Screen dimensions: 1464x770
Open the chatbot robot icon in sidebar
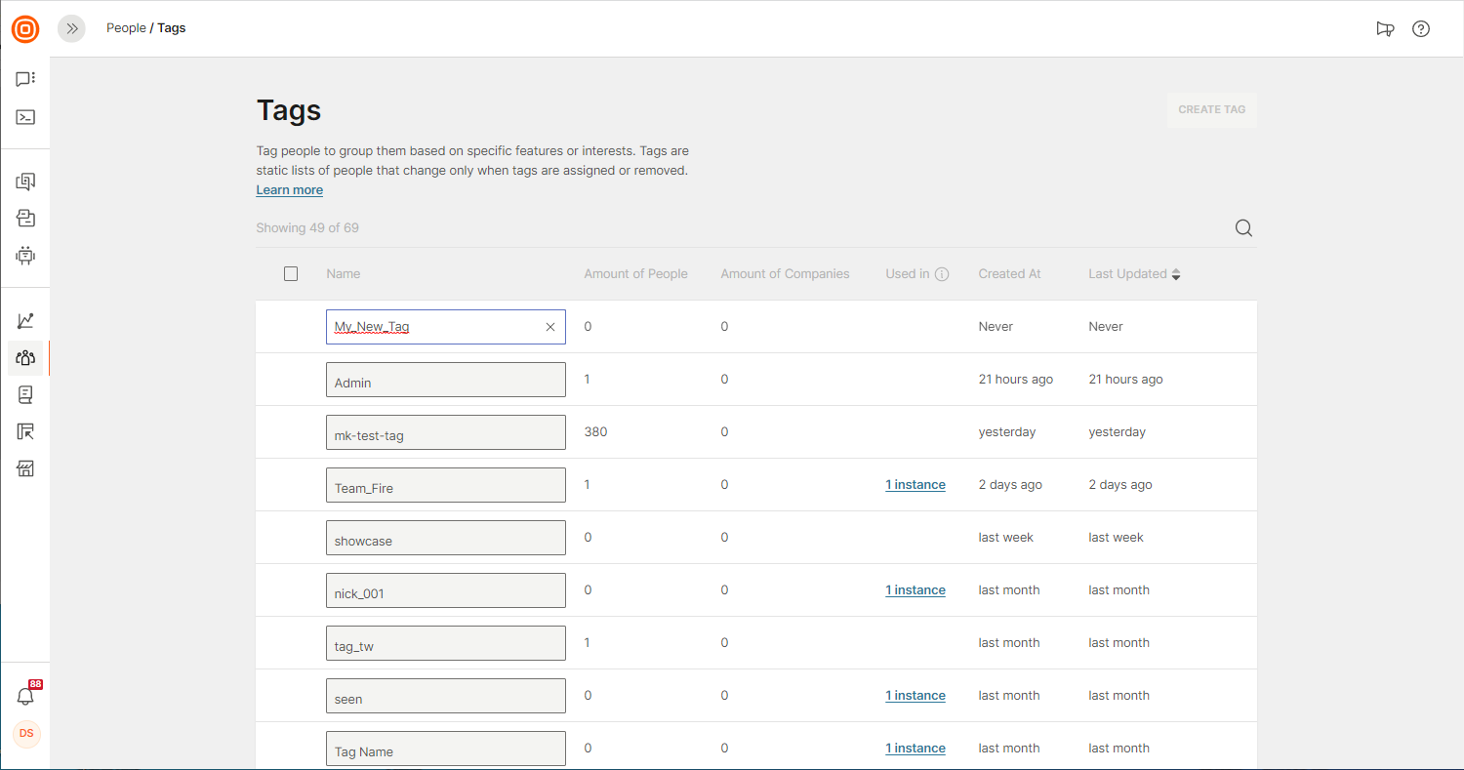pos(25,256)
